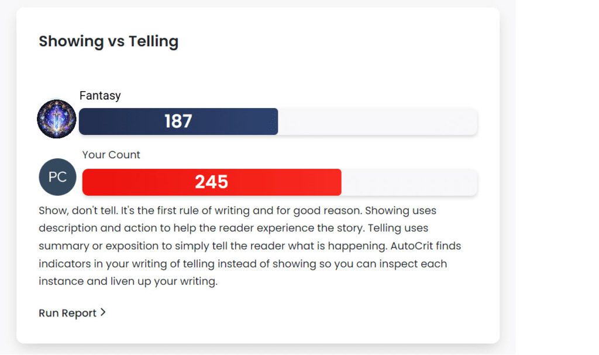Click the unfilled part of the Fantasy bar

pos(377,121)
